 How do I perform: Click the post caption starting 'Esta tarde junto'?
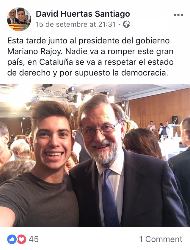click(90, 56)
